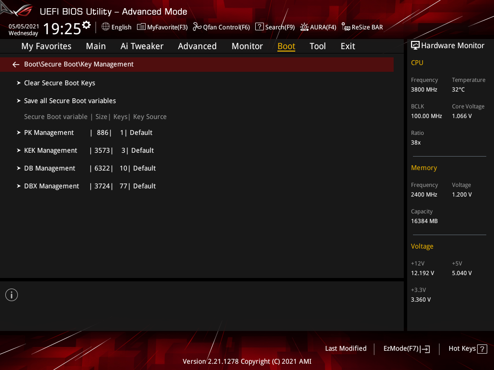This screenshot has width=494, height=370.
Task: Click the date 05/05/2021
Action: (x=24, y=26)
